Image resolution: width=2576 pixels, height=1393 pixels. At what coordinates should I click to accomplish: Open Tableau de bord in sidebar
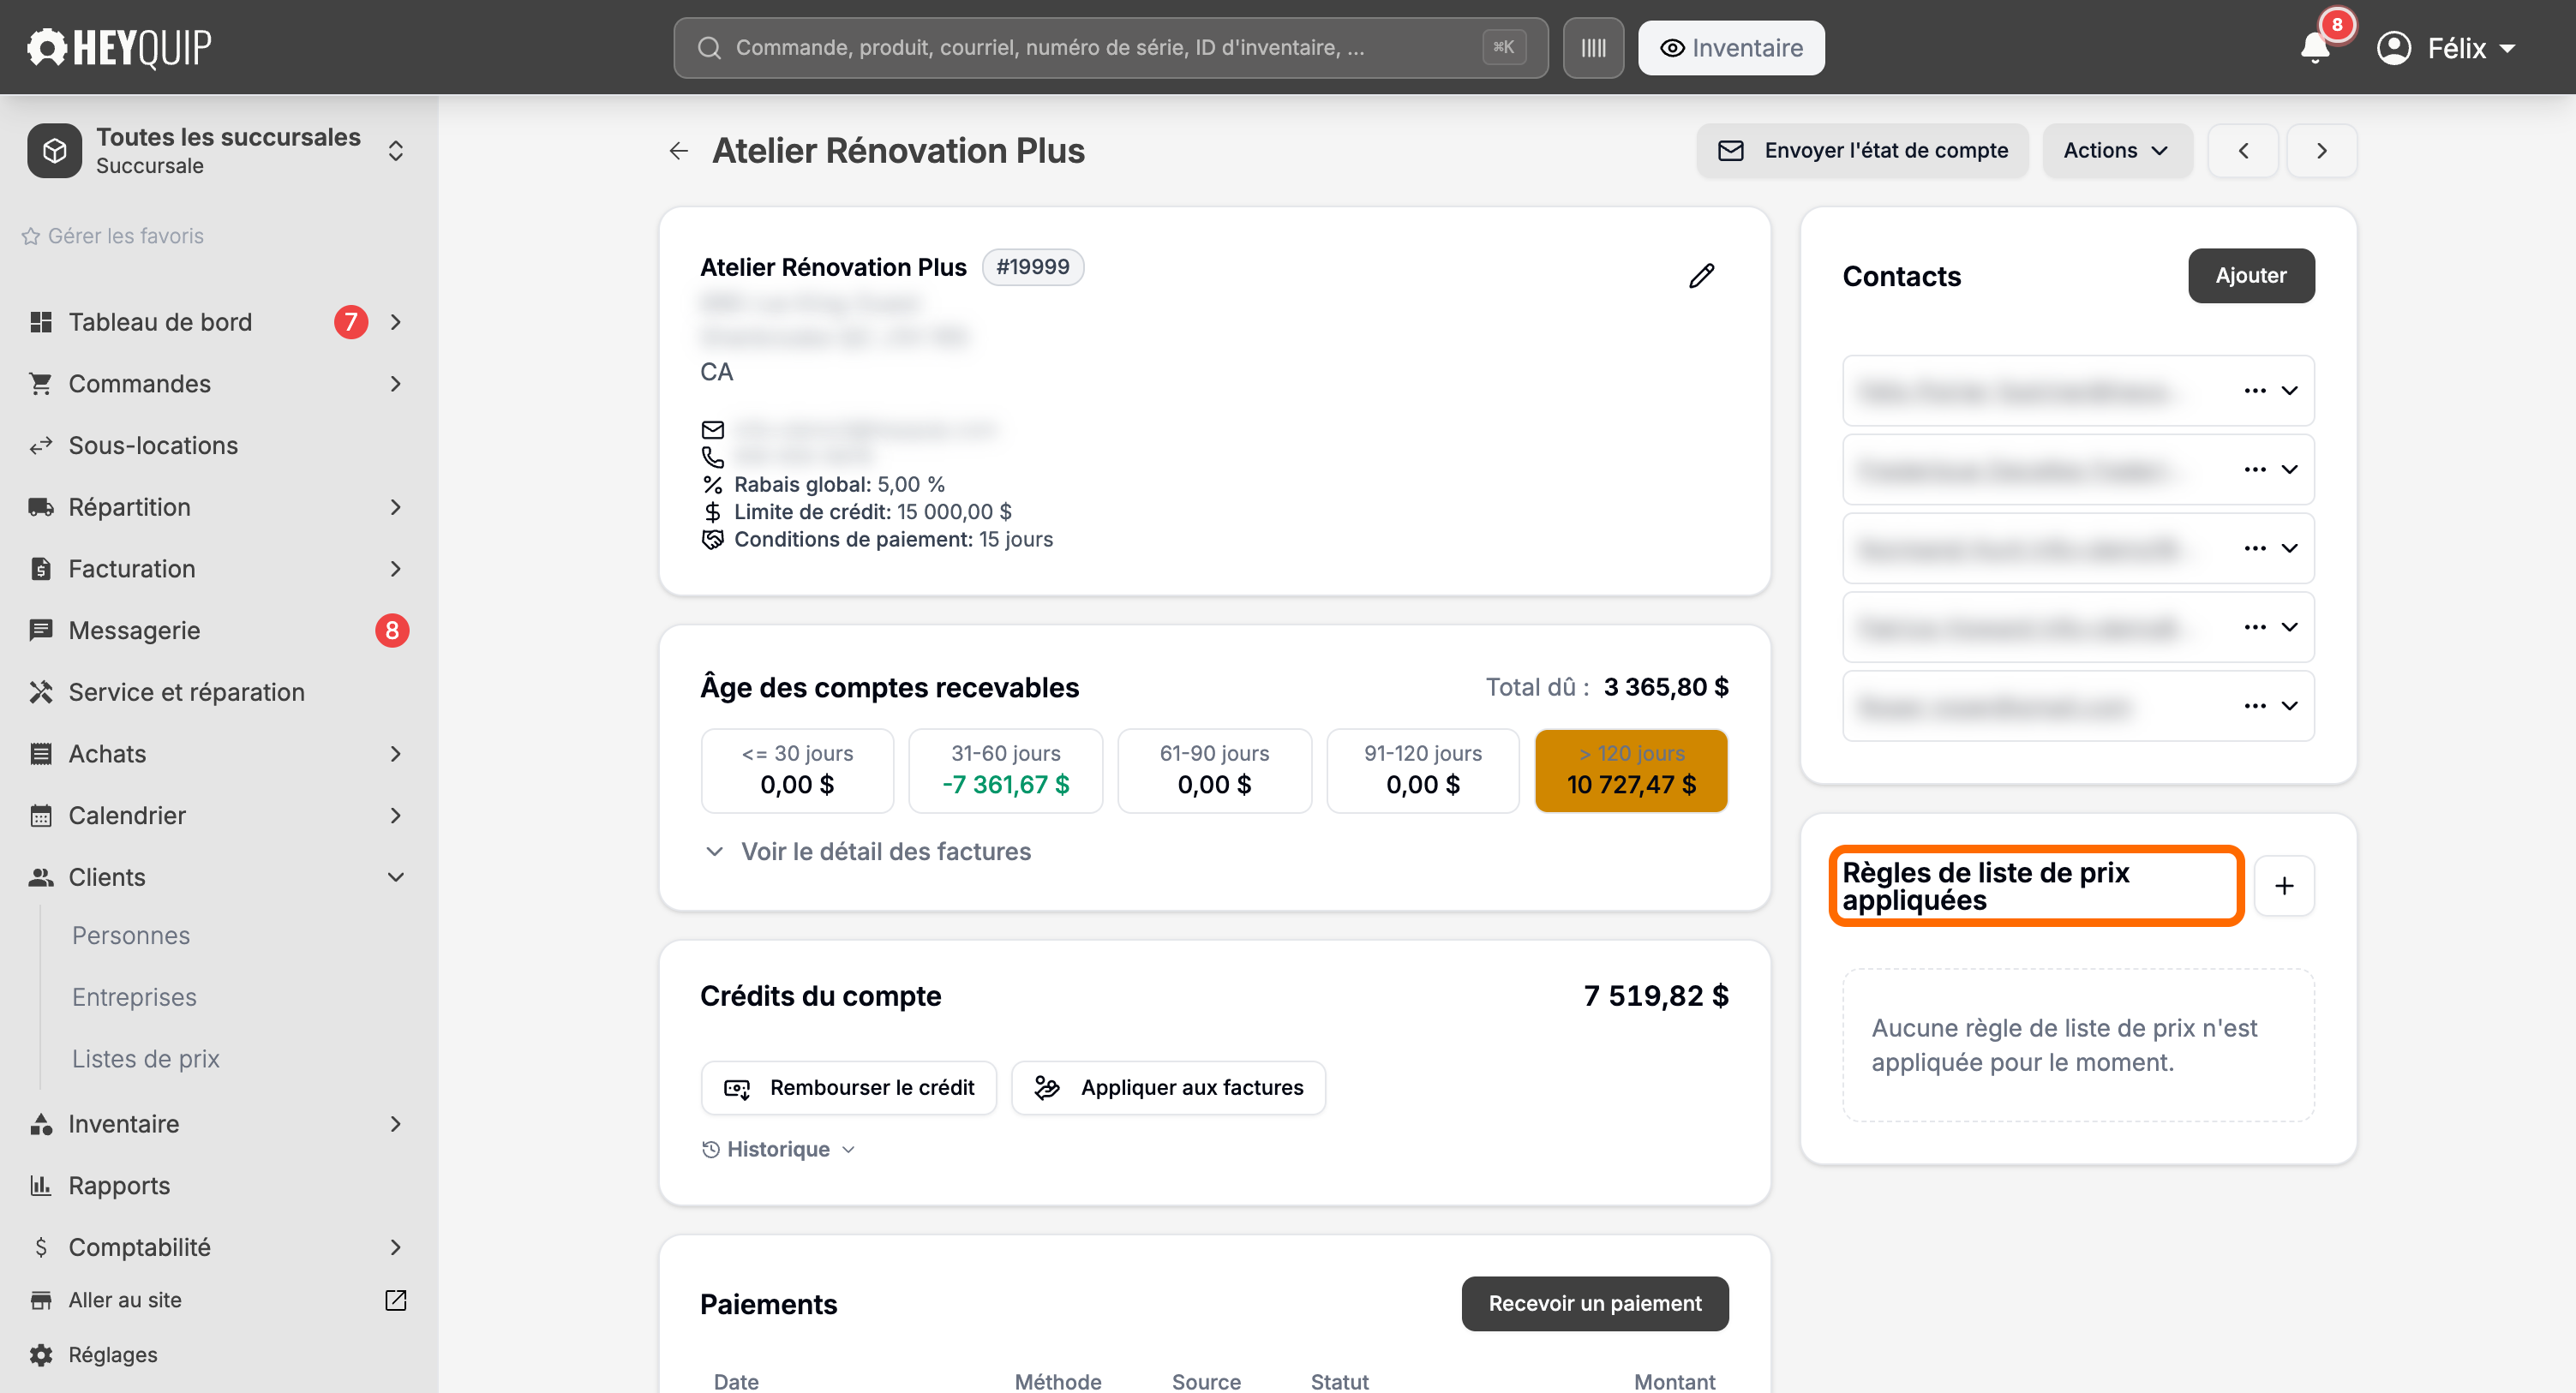(x=160, y=322)
